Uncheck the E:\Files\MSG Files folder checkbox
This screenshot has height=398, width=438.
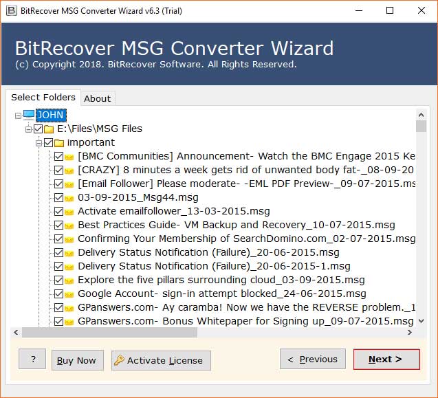point(39,129)
